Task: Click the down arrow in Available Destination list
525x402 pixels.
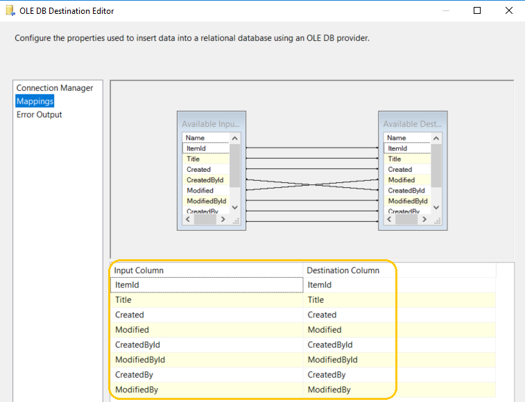Action: (436, 207)
